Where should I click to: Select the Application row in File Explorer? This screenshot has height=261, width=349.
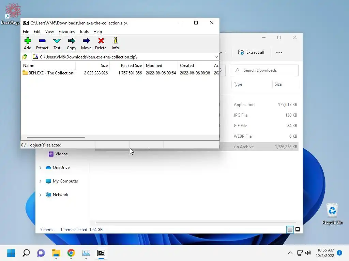[x=259, y=105]
